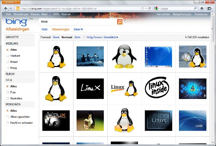Screen dimensions: 216x146
Task: Click the 6.740.000 resultaten count text
Action: point(197,37)
